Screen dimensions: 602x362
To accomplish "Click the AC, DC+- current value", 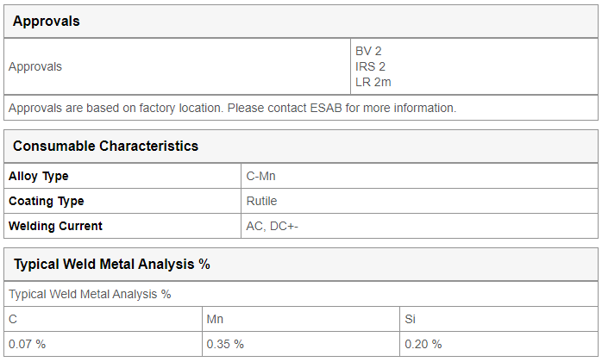I will click(273, 226).
